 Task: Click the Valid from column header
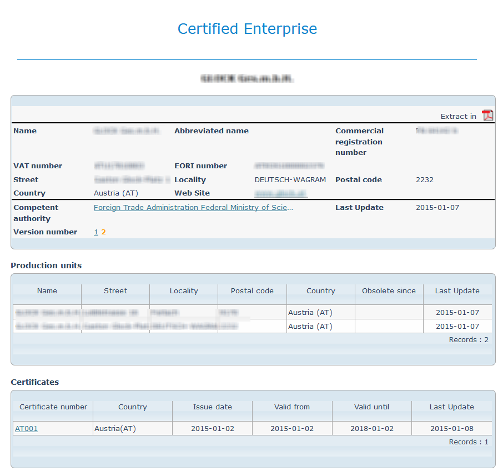click(292, 407)
